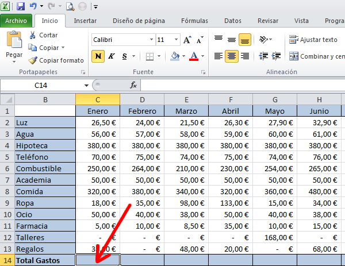The width and height of the screenshot is (345, 266).
Task: Open underline style dropdown arrow
Action: click(133, 56)
